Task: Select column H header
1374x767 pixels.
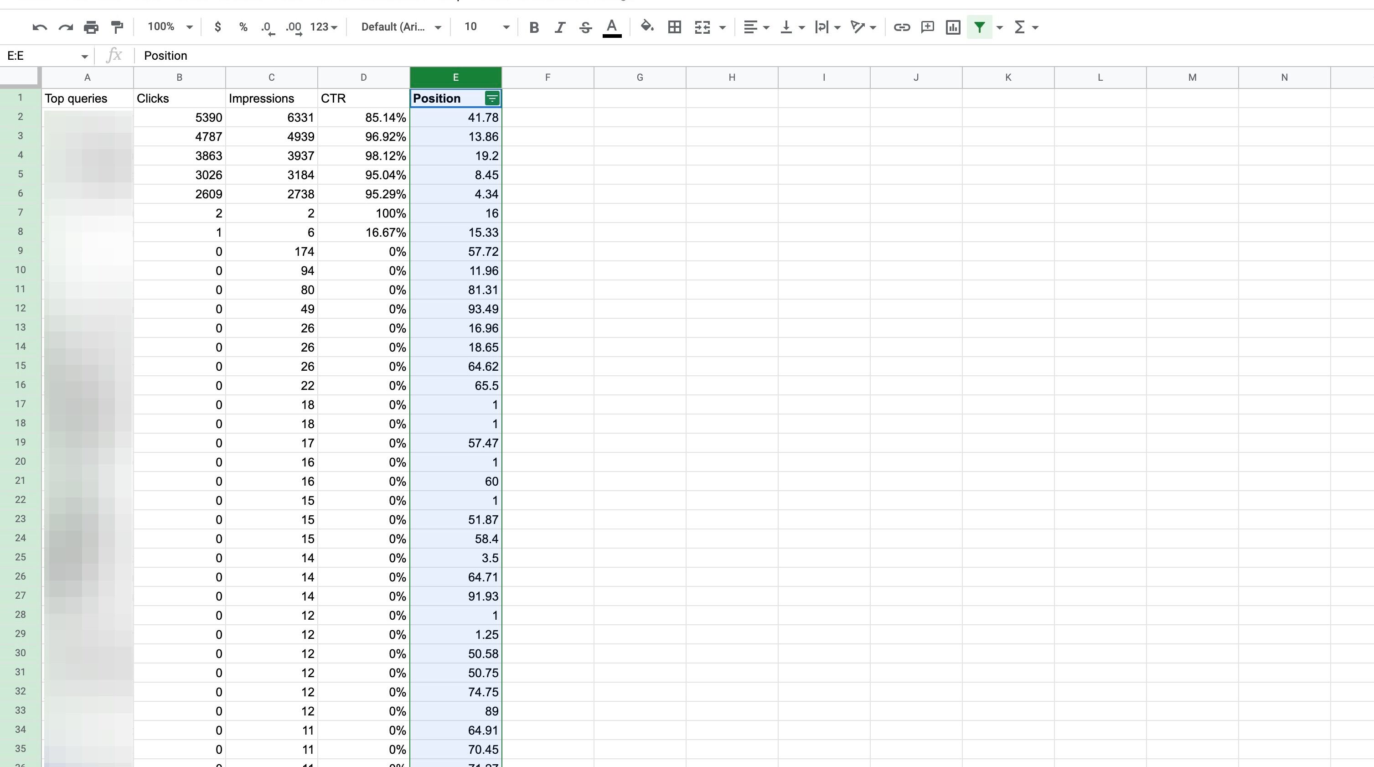Action: (x=732, y=78)
